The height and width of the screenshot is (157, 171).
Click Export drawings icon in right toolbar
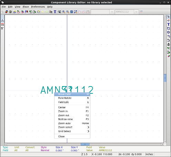point(169,52)
